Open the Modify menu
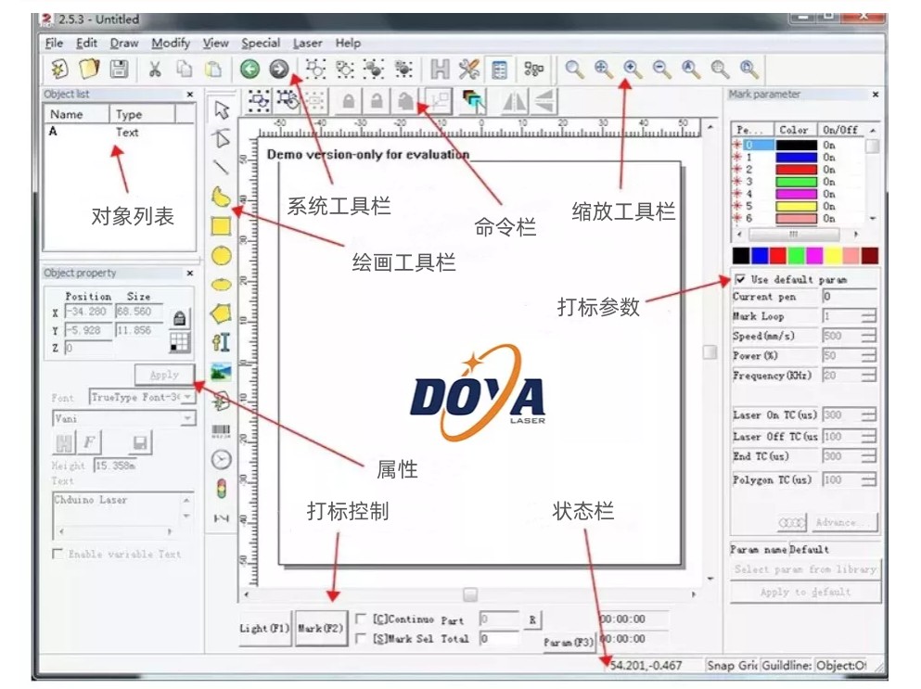The image size is (921, 689). (171, 43)
